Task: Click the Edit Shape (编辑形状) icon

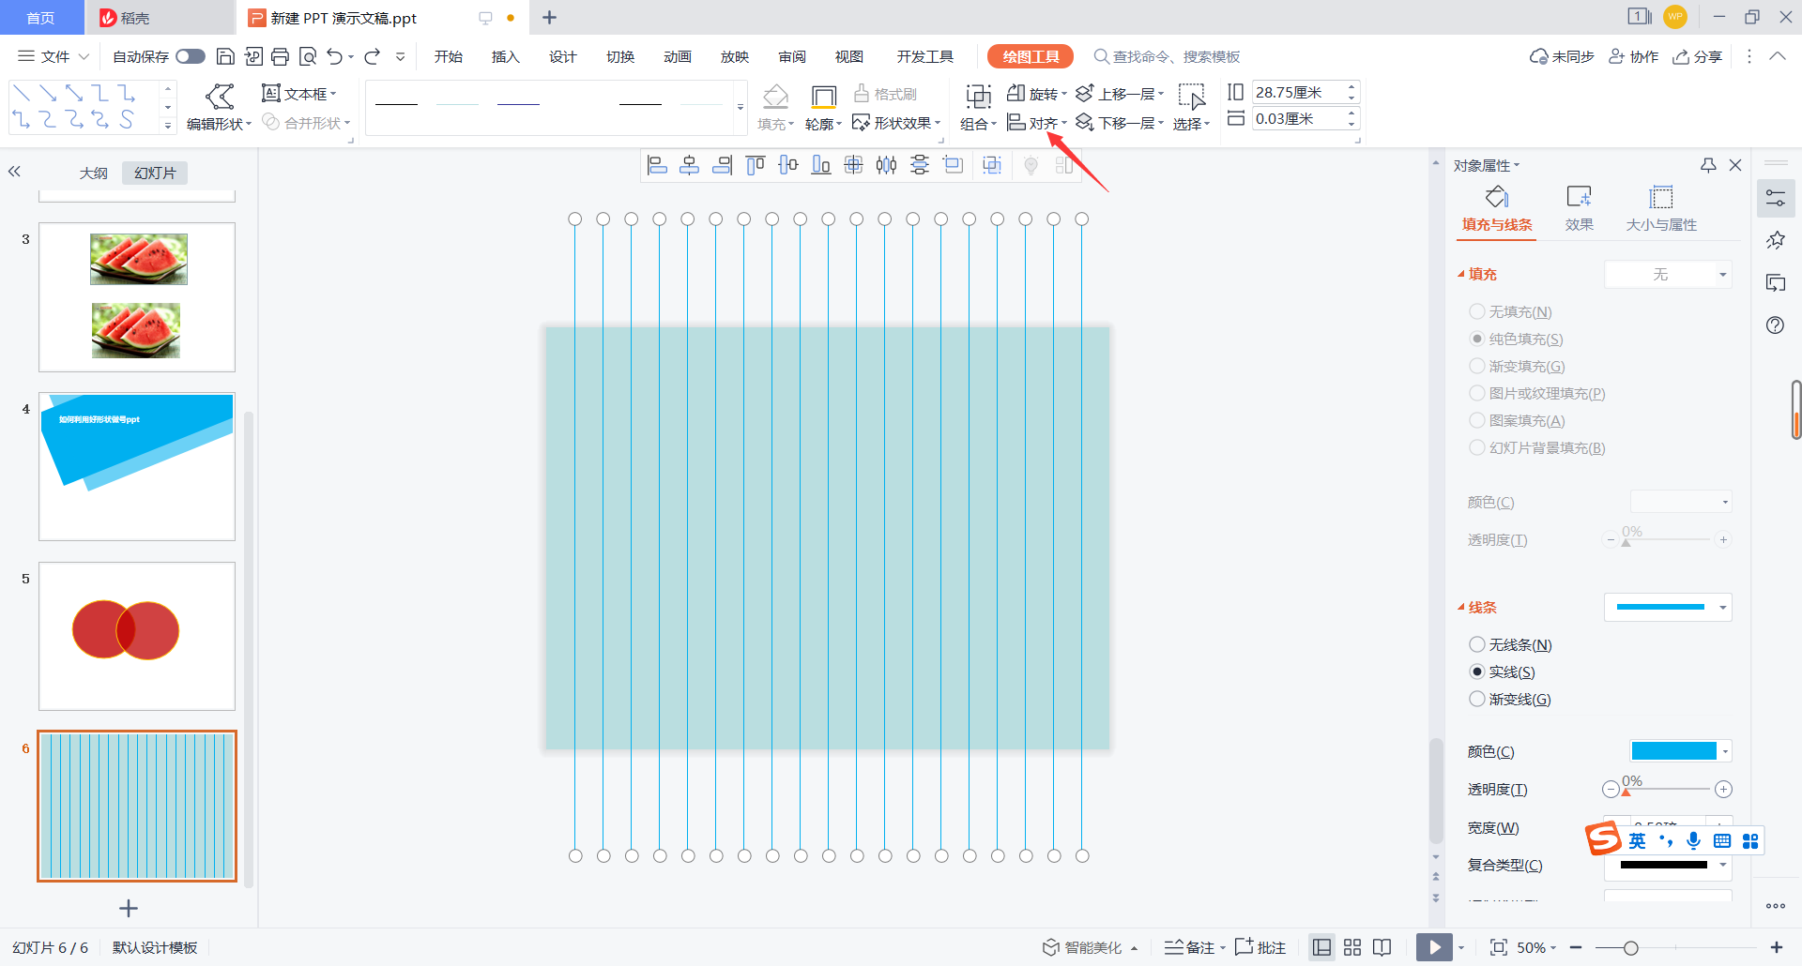Action: pyautogui.click(x=220, y=96)
